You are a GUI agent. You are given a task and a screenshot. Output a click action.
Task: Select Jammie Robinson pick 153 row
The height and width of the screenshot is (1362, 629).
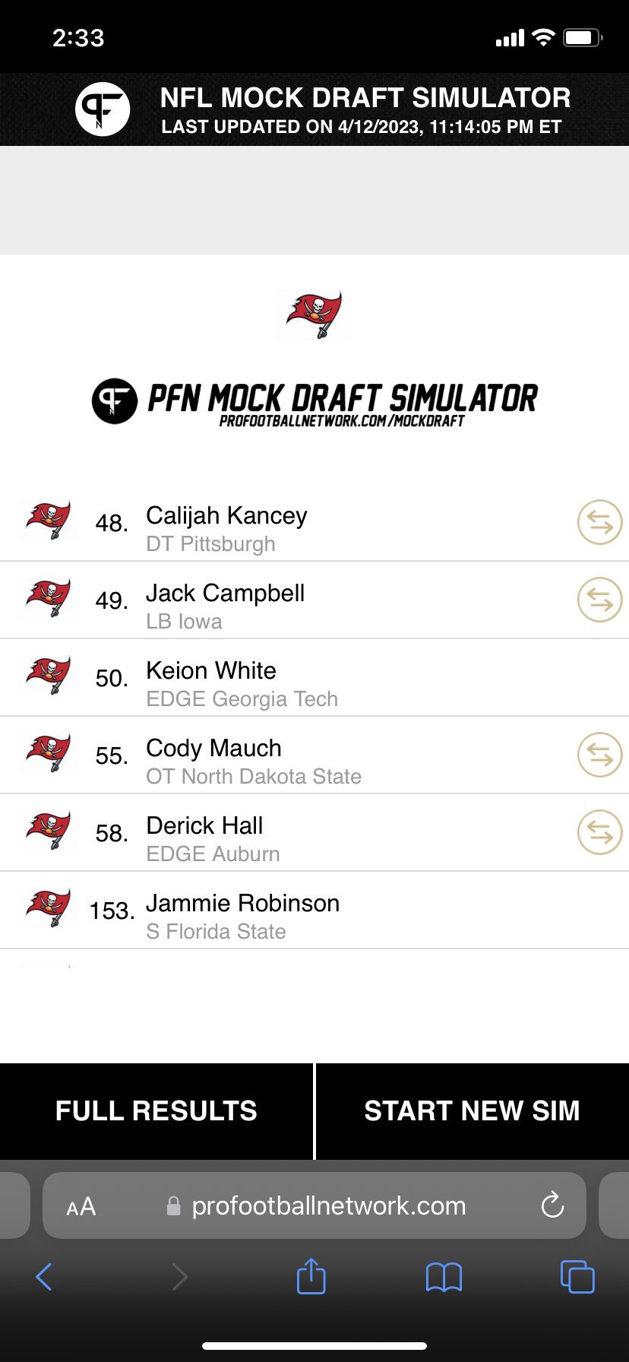coord(314,911)
